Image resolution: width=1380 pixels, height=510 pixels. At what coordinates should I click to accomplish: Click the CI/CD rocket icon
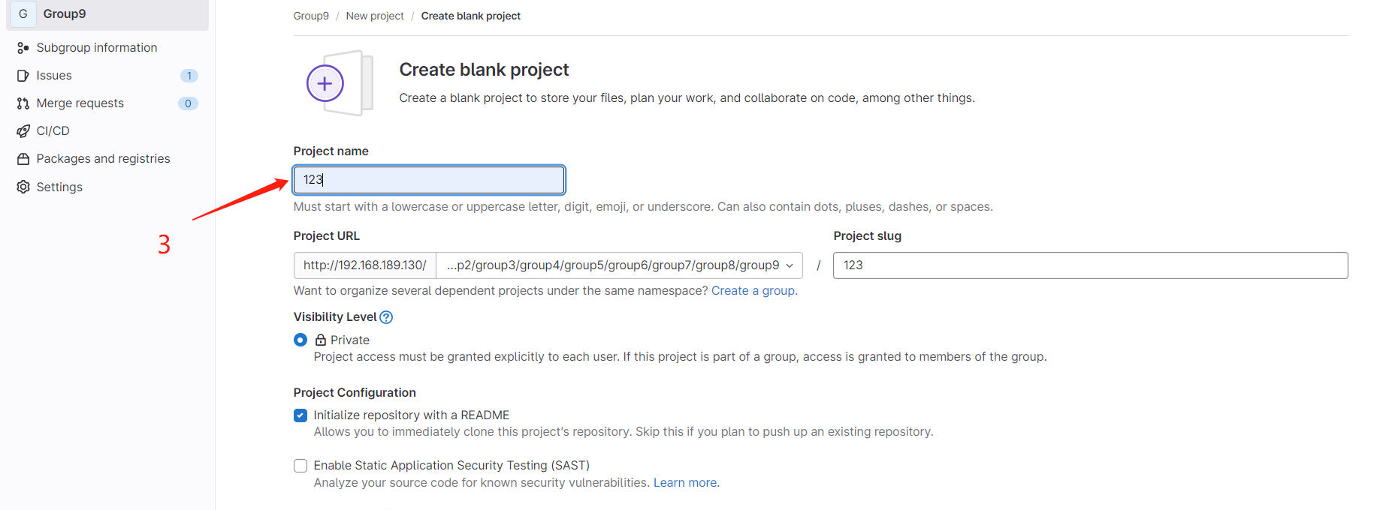tap(23, 131)
